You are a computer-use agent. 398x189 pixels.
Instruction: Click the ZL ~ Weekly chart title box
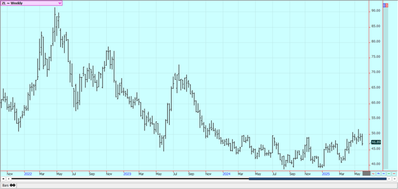(31, 3)
